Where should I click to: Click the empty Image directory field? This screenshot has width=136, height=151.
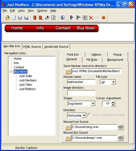(x=81, y=93)
